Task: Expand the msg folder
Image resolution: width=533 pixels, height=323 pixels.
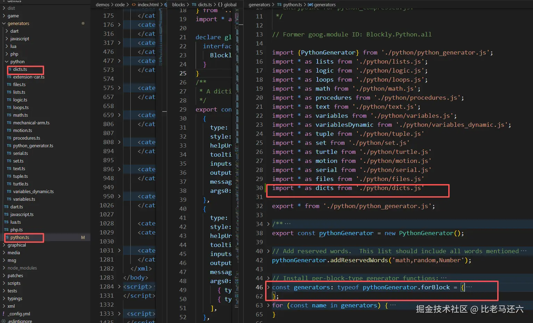Action: [x=4, y=260]
